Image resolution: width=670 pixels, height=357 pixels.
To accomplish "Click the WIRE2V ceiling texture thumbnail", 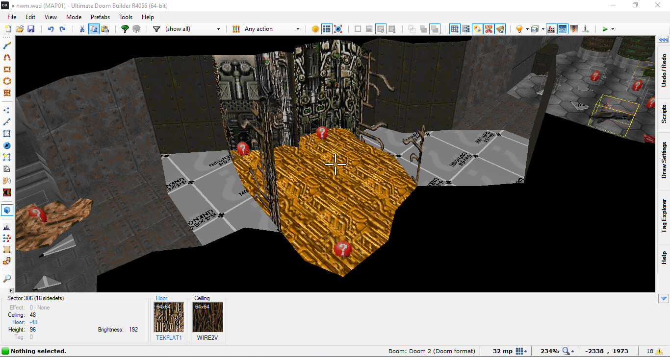I will click(207, 317).
